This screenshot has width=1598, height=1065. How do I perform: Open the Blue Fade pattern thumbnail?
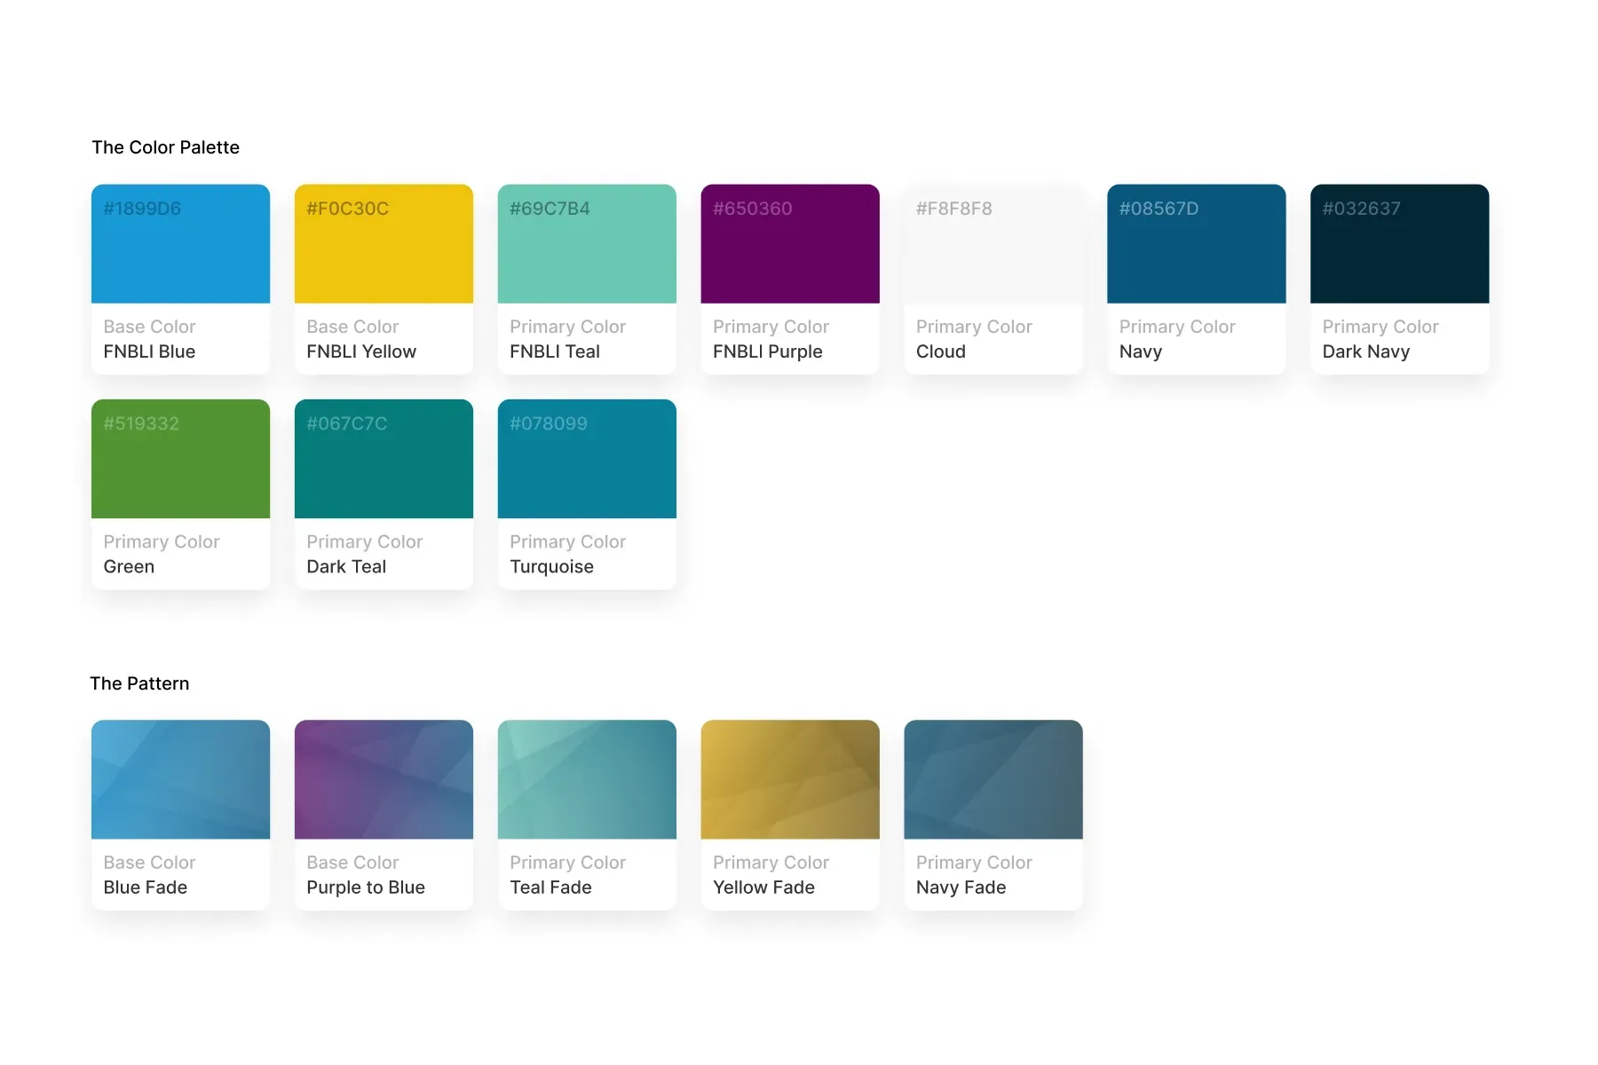pyautogui.click(x=180, y=779)
